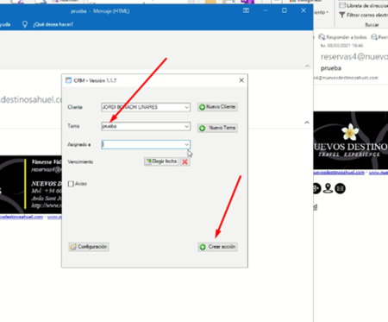Create the action with Crear acción

(217, 247)
